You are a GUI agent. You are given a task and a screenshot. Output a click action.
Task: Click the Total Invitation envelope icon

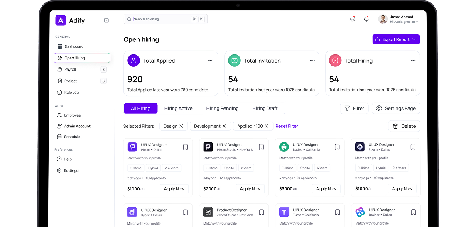[234, 61]
